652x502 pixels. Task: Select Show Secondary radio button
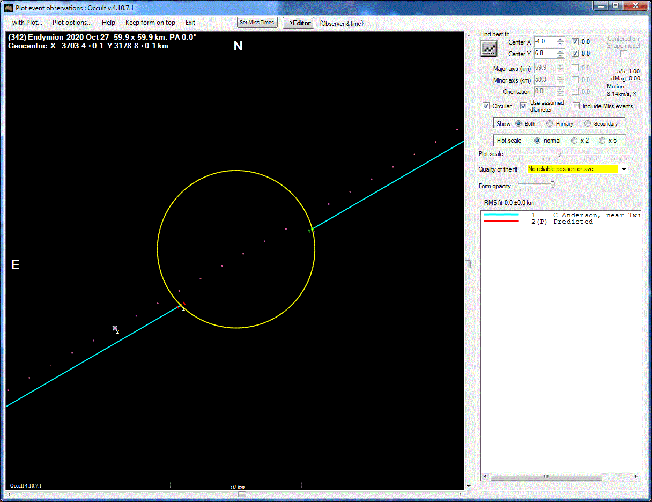(x=588, y=123)
